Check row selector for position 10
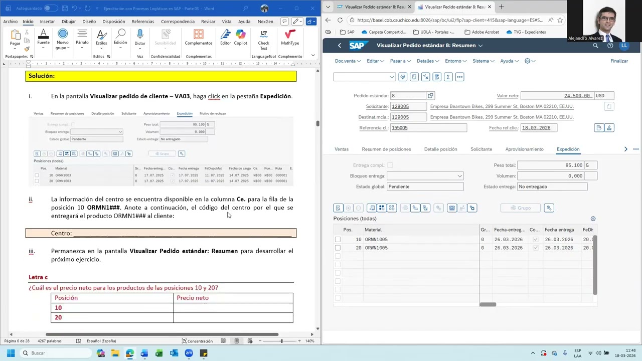642x361 pixels. click(x=338, y=239)
